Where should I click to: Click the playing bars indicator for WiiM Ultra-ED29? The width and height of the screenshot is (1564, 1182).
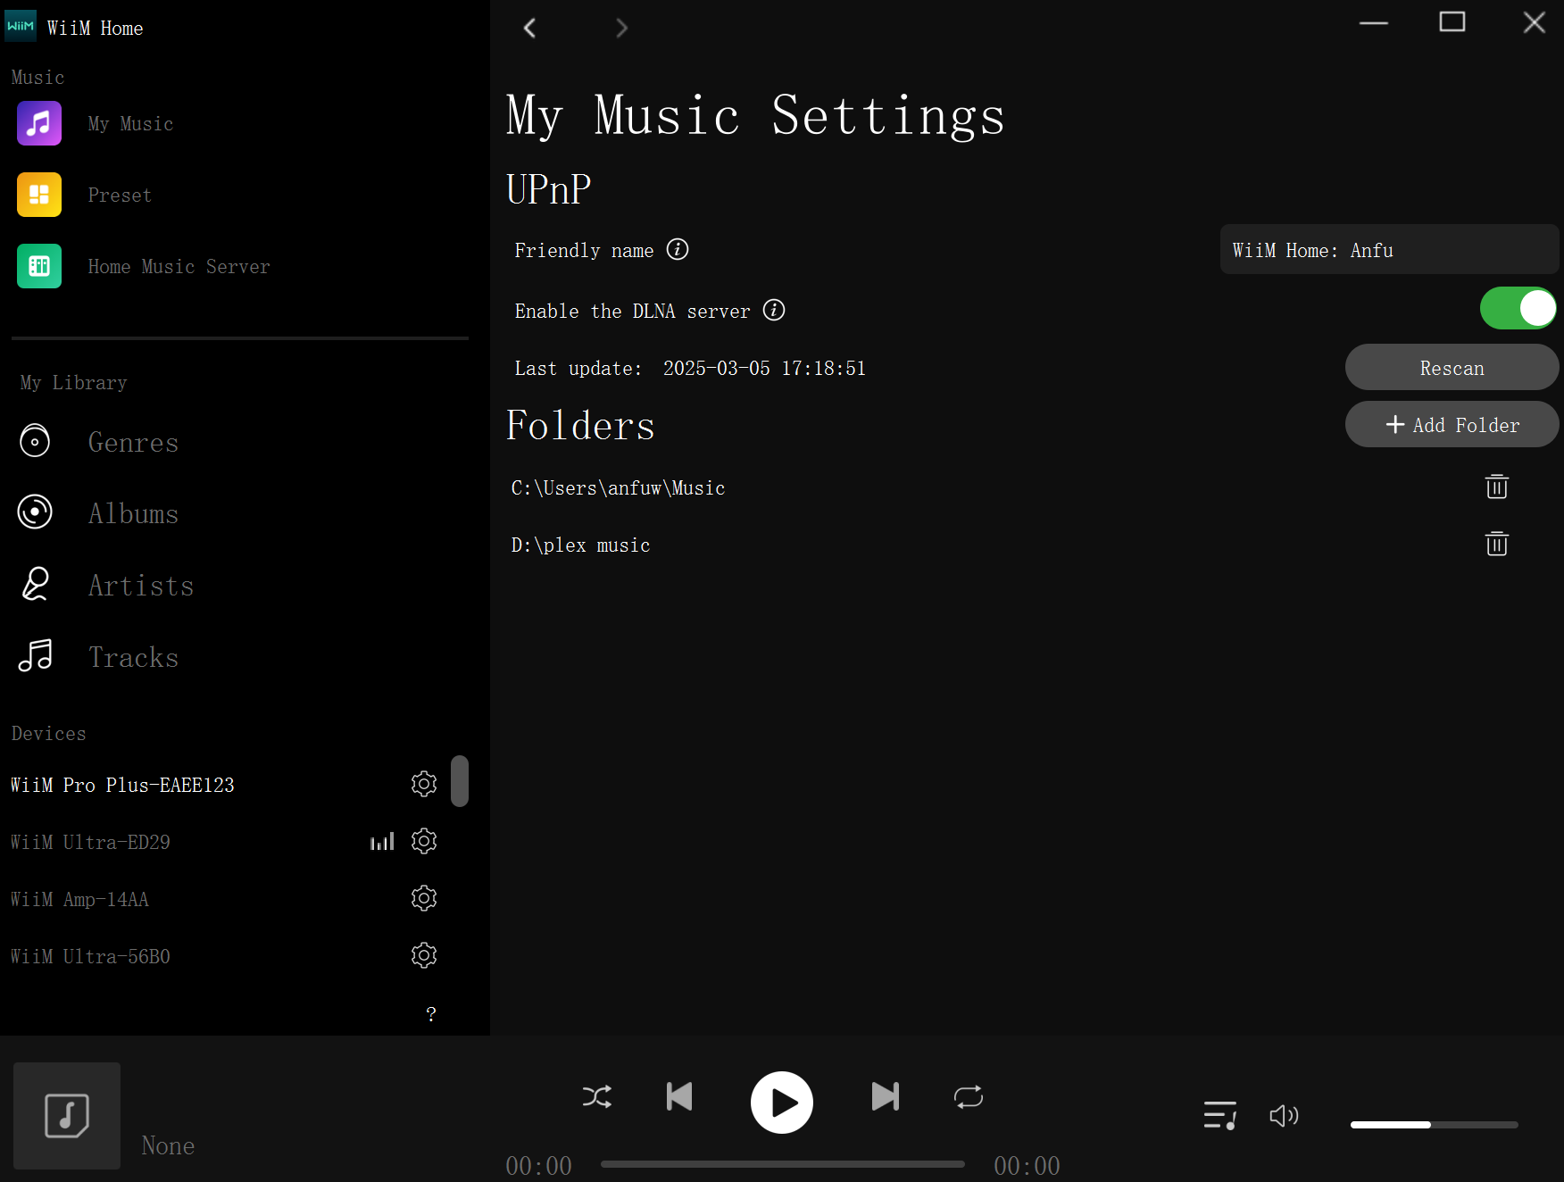pos(382,841)
